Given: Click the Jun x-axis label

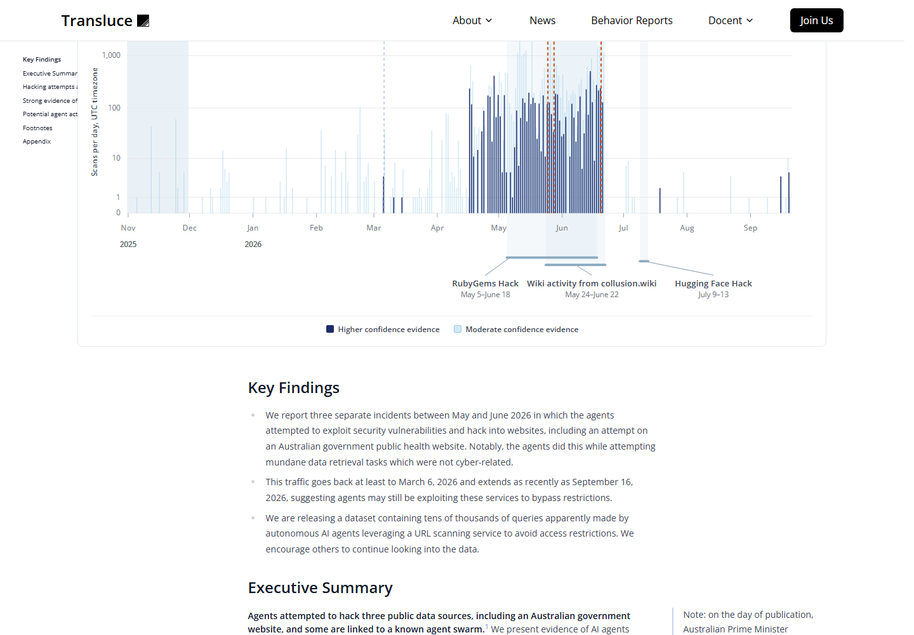Looking at the screenshot, I should (562, 228).
